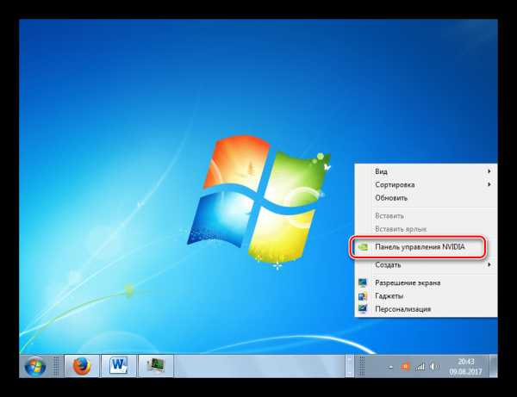Click the Show desktop button at taskbar end

(494, 366)
